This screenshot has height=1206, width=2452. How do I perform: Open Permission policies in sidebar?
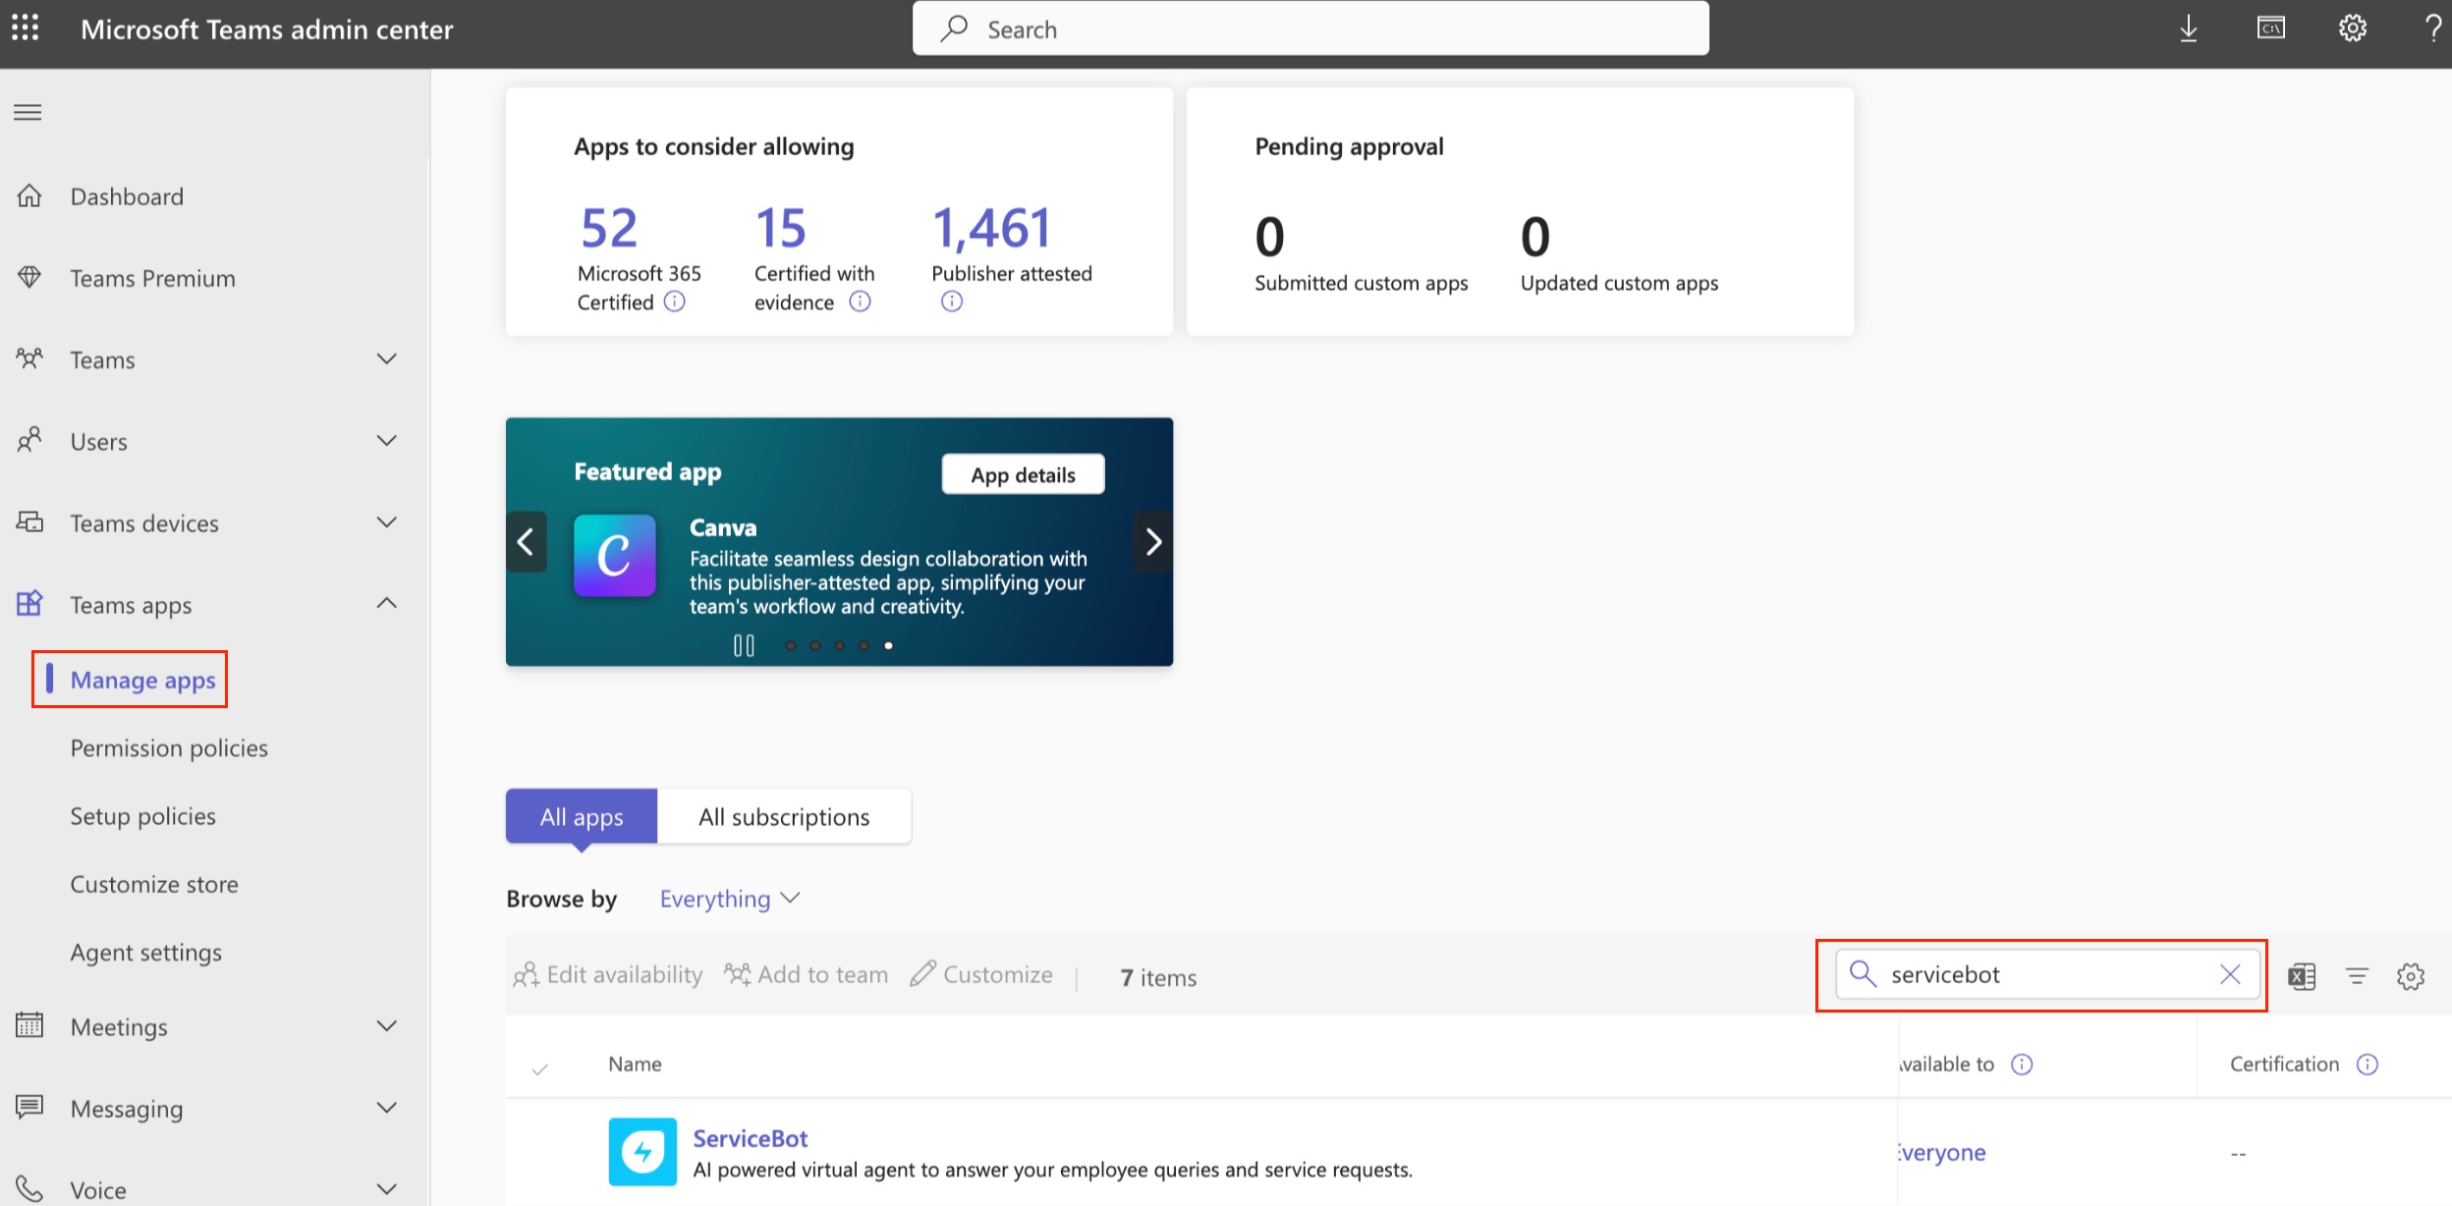tap(169, 748)
